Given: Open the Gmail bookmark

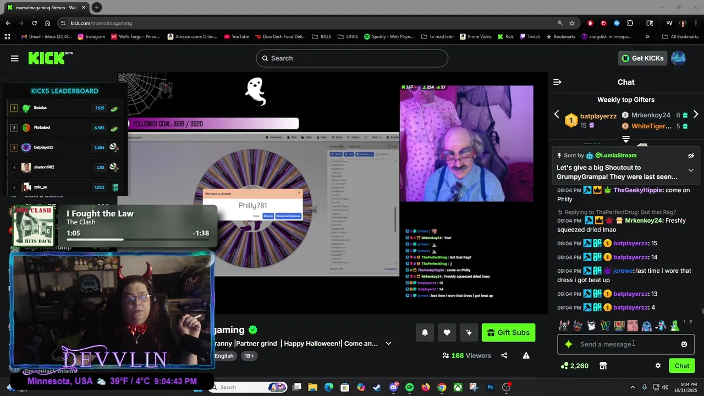Looking at the screenshot, I should click(47, 37).
